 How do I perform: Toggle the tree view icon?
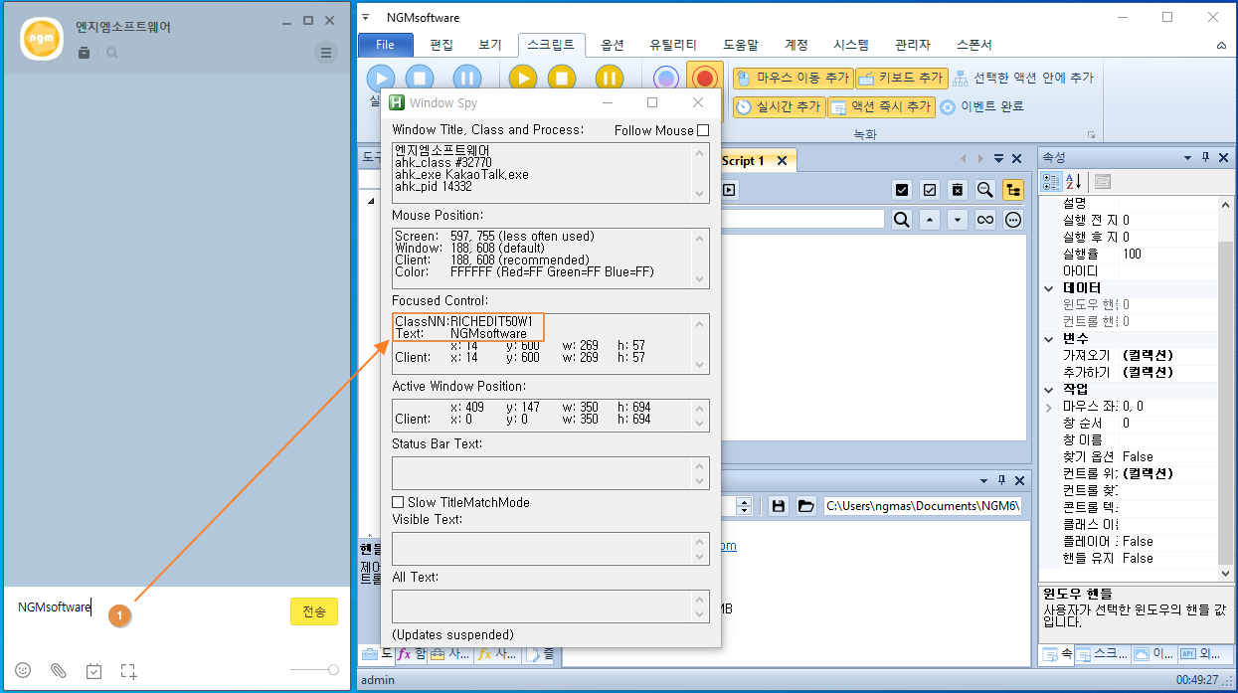pos(1013,190)
